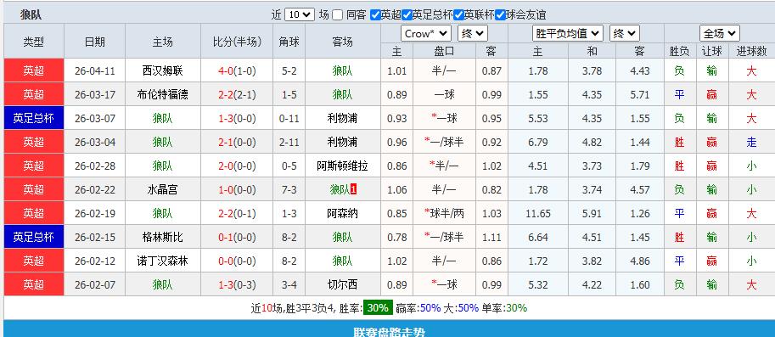Open the 2-0 score against 阿斯顿维拉
The height and width of the screenshot is (337, 775).
pyautogui.click(x=226, y=166)
